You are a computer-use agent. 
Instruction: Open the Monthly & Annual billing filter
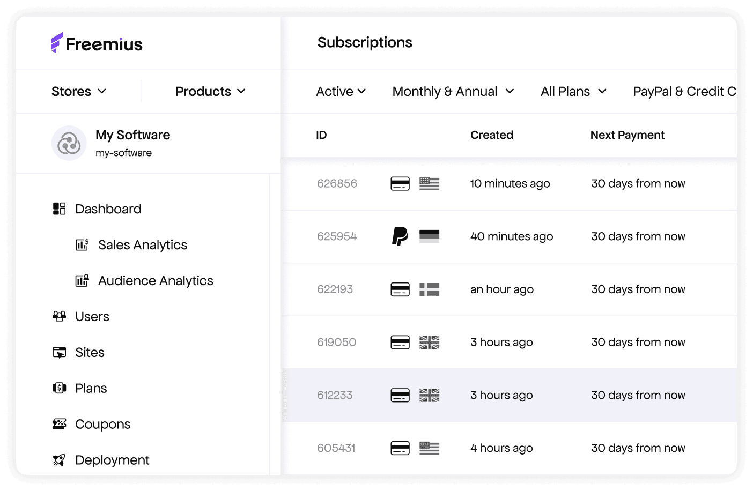coord(453,91)
